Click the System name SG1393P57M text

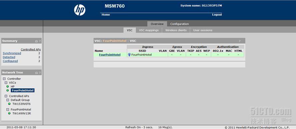201,6
